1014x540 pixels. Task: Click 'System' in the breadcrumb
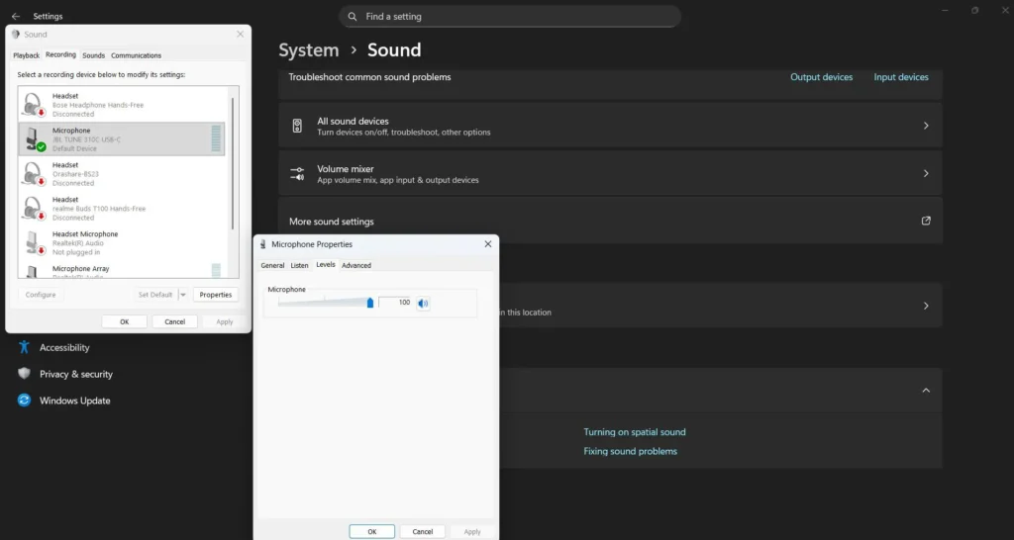pos(309,50)
